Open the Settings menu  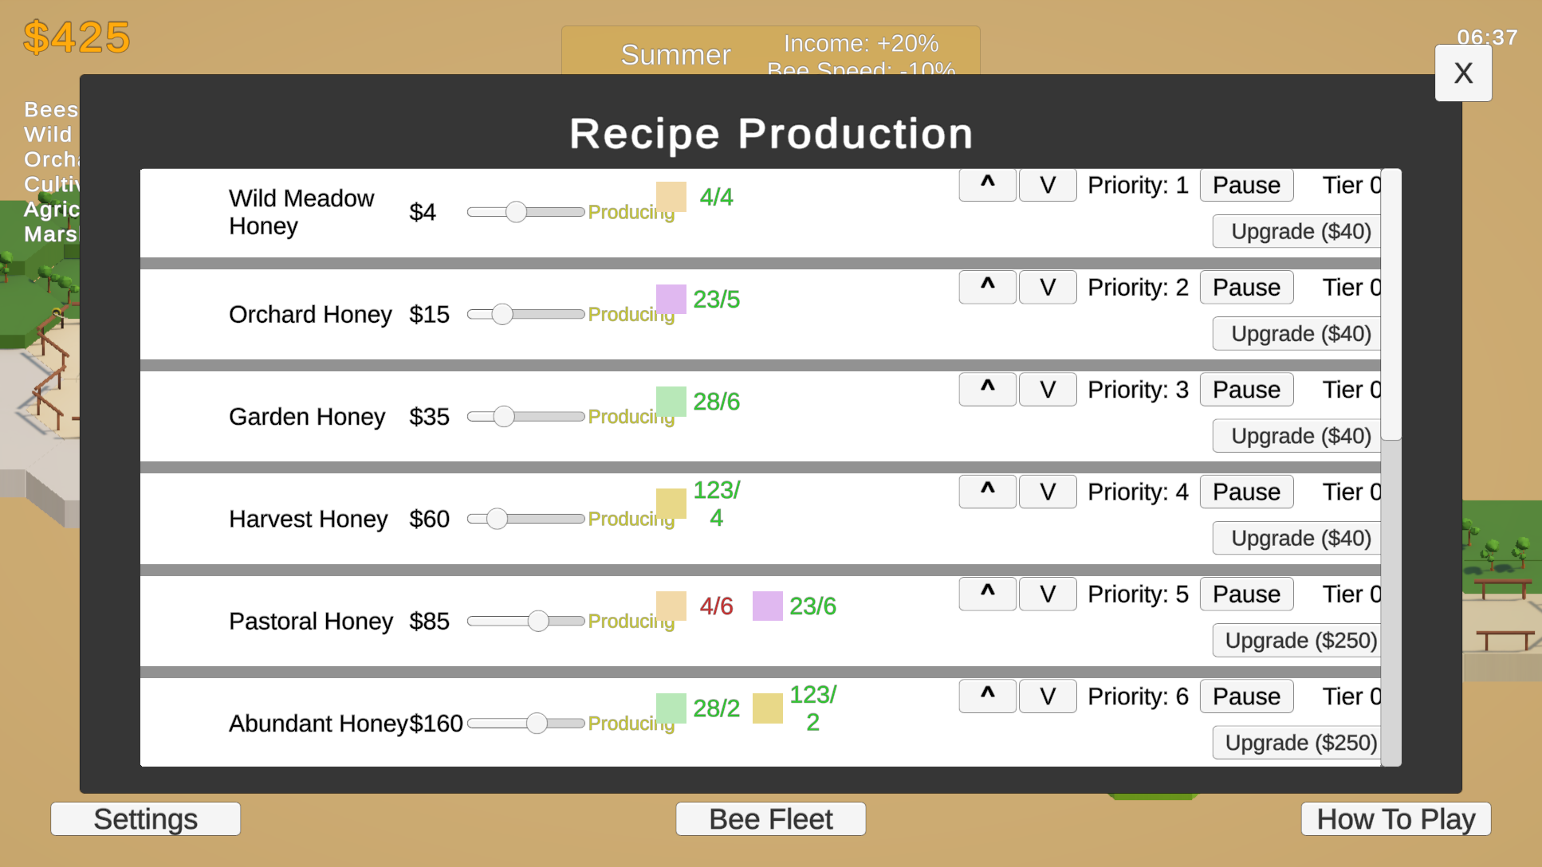point(145,819)
